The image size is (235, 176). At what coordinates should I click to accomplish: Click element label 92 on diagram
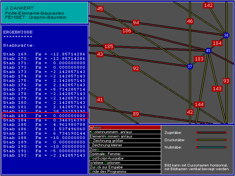click(x=136, y=69)
